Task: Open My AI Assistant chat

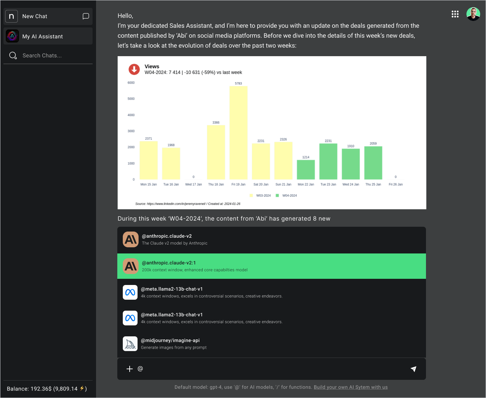Action: tap(48, 36)
